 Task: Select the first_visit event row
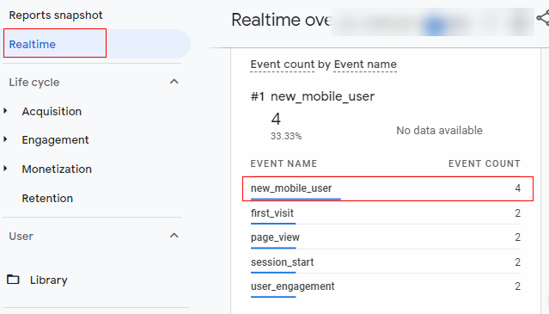pos(386,213)
